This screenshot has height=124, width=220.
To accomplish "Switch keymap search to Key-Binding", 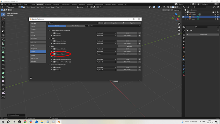I will 76,26.
